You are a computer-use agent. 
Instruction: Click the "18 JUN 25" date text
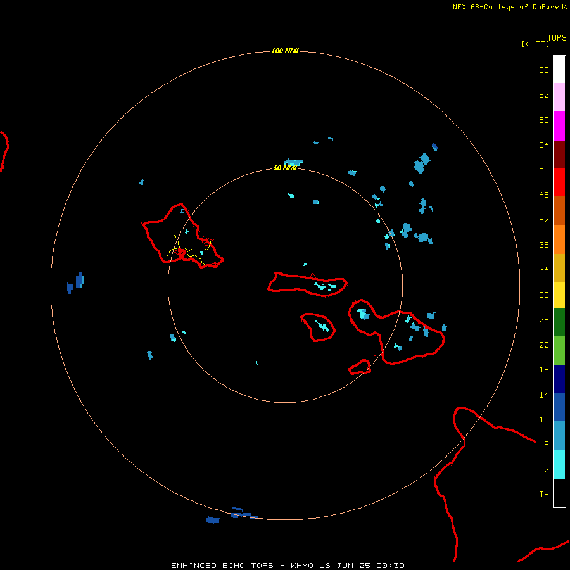tap(345, 566)
